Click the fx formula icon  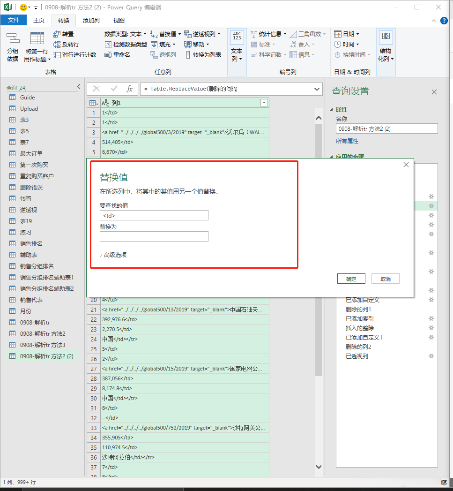[129, 89]
